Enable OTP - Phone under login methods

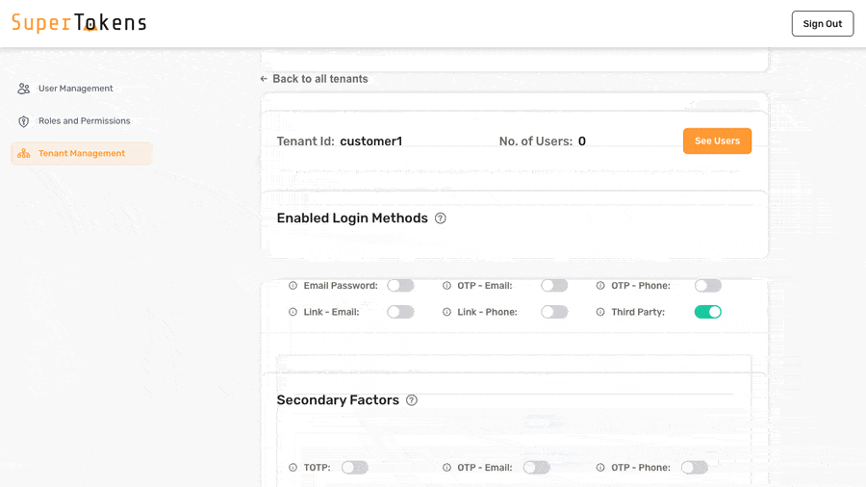[707, 286]
